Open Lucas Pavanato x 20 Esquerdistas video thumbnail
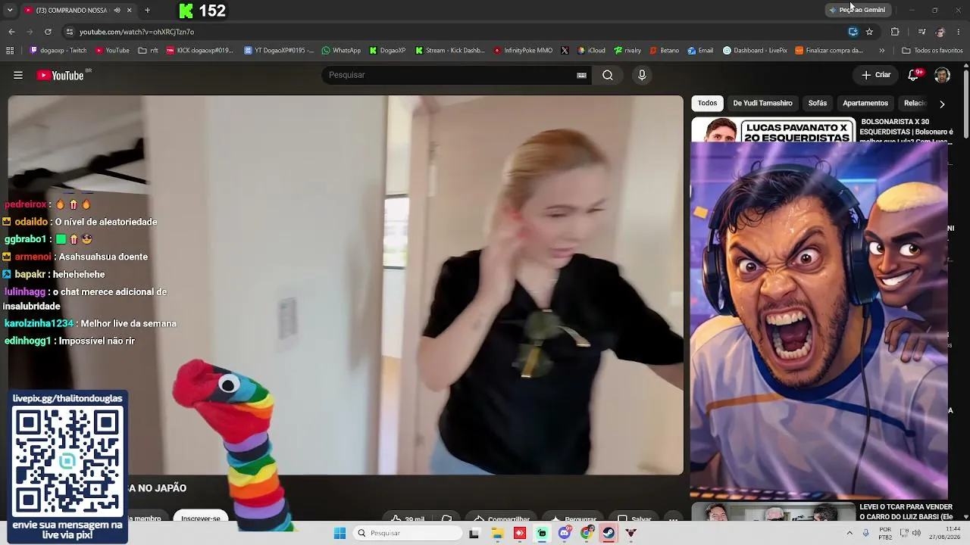The image size is (970, 545). tap(773, 129)
